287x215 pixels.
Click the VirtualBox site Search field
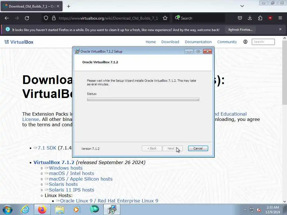pos(263,42)
